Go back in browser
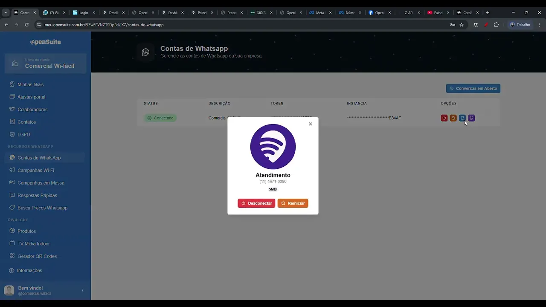546x307 pixels. pyautogui.click(x=6, y=25)
